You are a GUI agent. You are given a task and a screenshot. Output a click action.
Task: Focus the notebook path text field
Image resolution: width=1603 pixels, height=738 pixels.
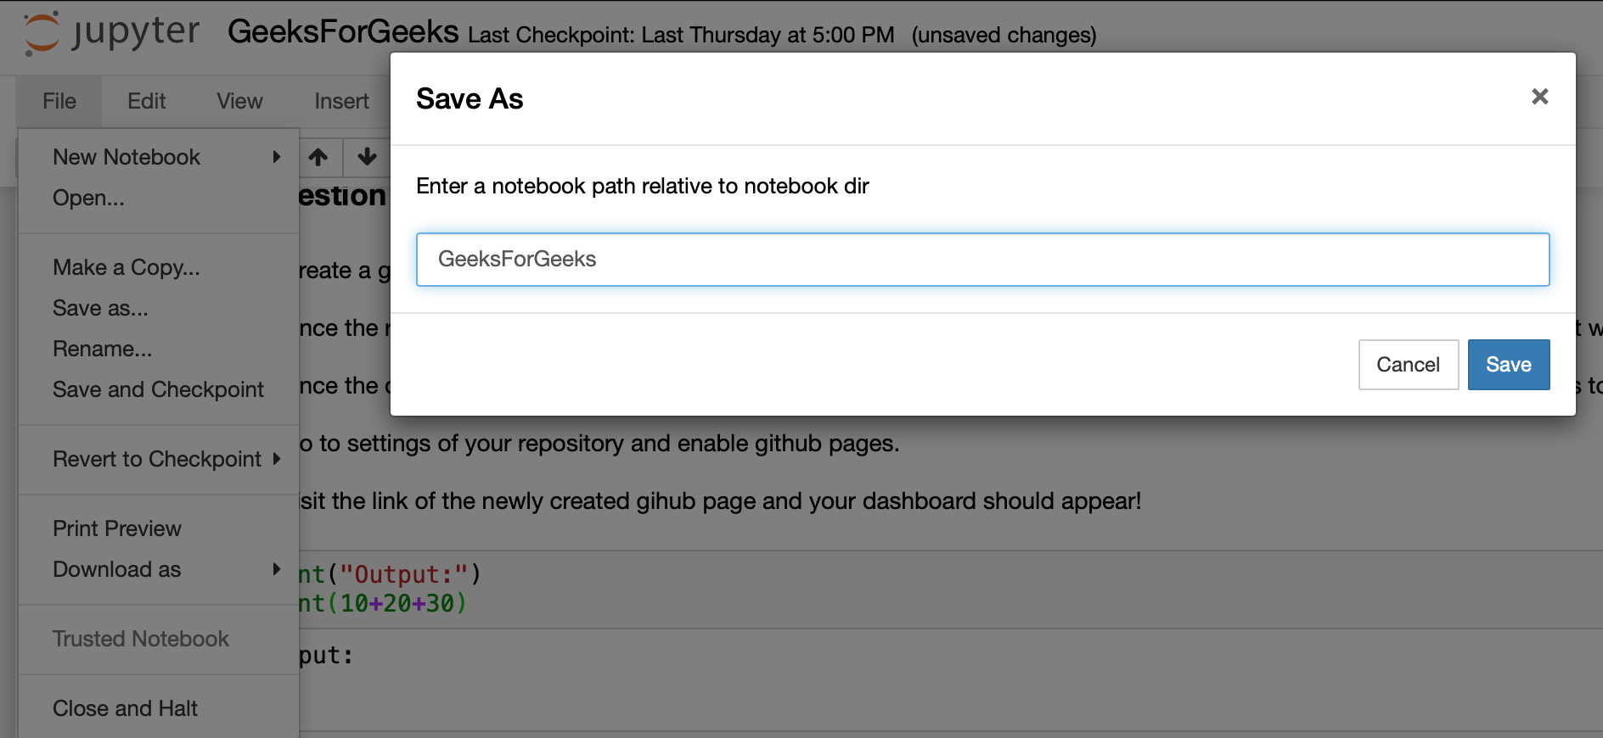pos(982,260)
